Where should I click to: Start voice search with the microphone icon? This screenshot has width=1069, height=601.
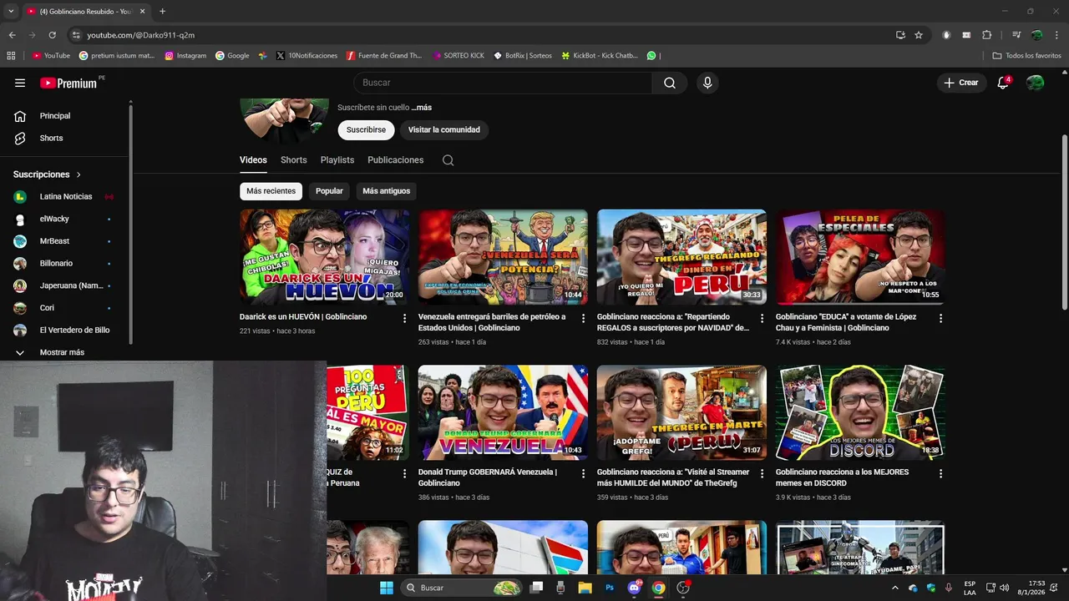(x=707, y=83)
